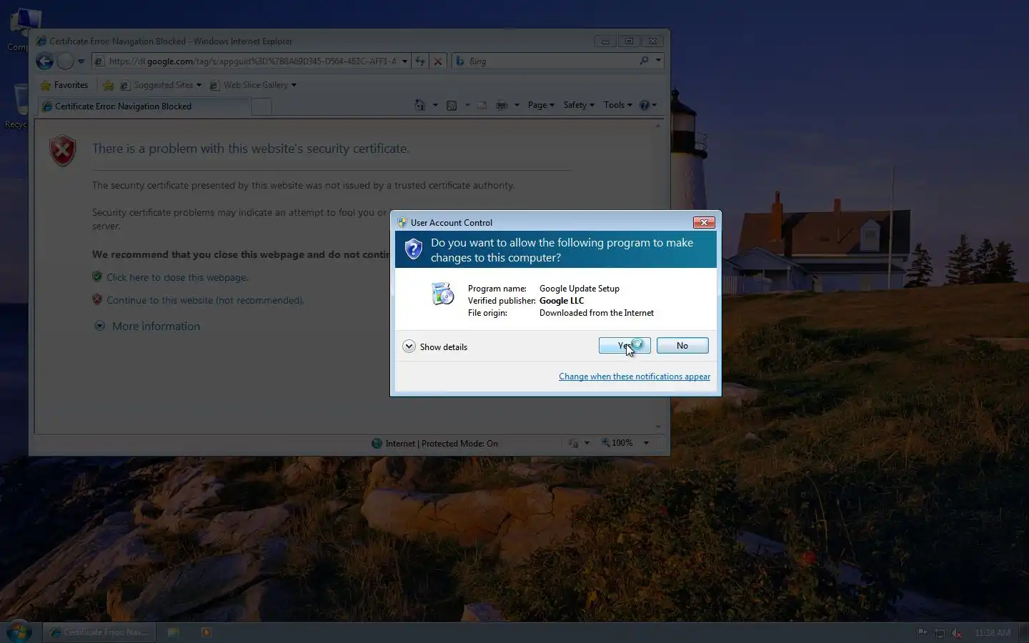
Task: Click the IE page scrollbar down arrow
Action: pyautogui.click(x=658, y=427)
